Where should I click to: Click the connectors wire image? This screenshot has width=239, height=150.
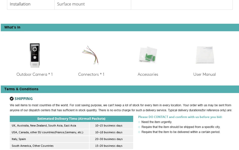[91, 55]
